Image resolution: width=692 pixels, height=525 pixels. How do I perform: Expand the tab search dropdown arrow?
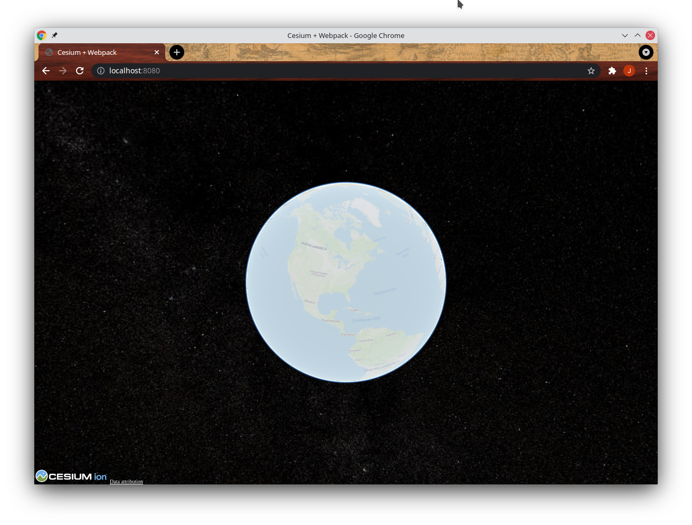(646, 52)
